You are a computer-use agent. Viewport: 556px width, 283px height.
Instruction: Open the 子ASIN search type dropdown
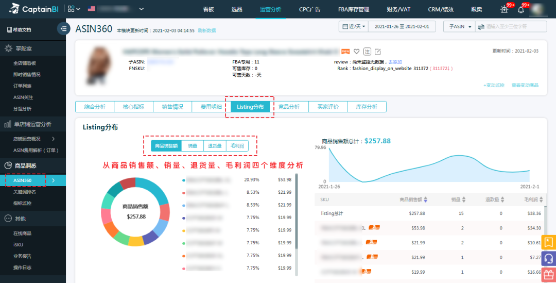(x=459, y=27)
